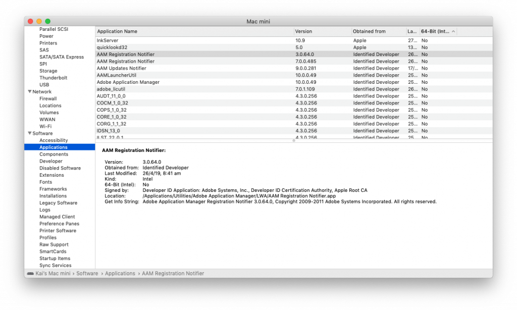
Task: Select the AAM Updates Notifier row
Action: pos(122,68)
